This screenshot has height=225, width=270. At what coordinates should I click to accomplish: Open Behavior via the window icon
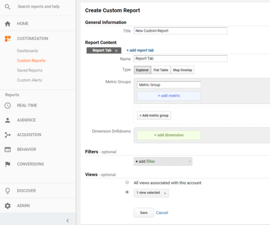pyautogui.click(x=8, y=149)
